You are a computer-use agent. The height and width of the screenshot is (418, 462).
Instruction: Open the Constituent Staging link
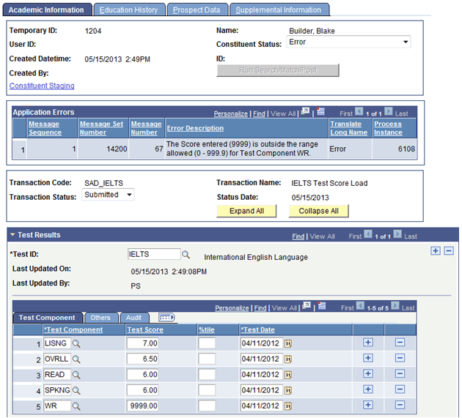click(42, 86)
